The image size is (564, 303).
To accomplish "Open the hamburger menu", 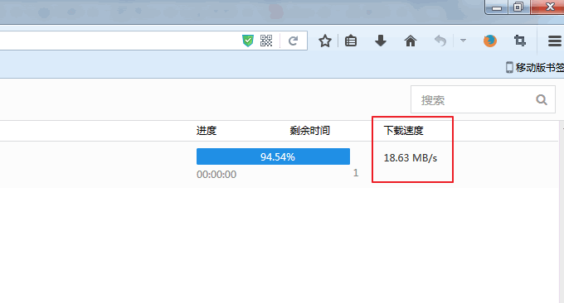I will (555, 41).
